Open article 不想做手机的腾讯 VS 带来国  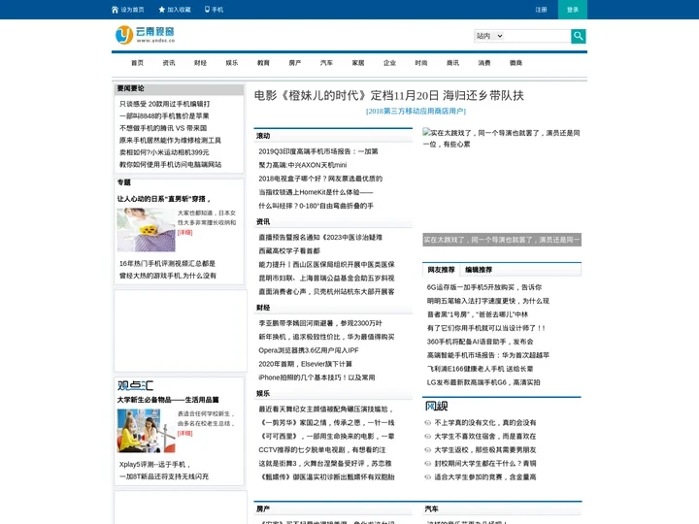[163, 128]
